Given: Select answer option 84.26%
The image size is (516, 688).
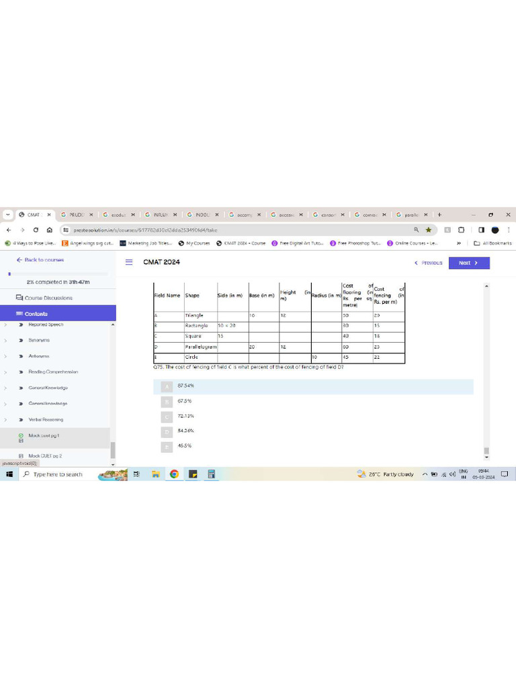Looking at the screenshot, I should point(313,431).
